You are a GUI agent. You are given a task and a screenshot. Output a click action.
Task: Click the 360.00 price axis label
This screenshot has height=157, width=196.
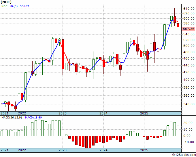click(x=189, y=95)
